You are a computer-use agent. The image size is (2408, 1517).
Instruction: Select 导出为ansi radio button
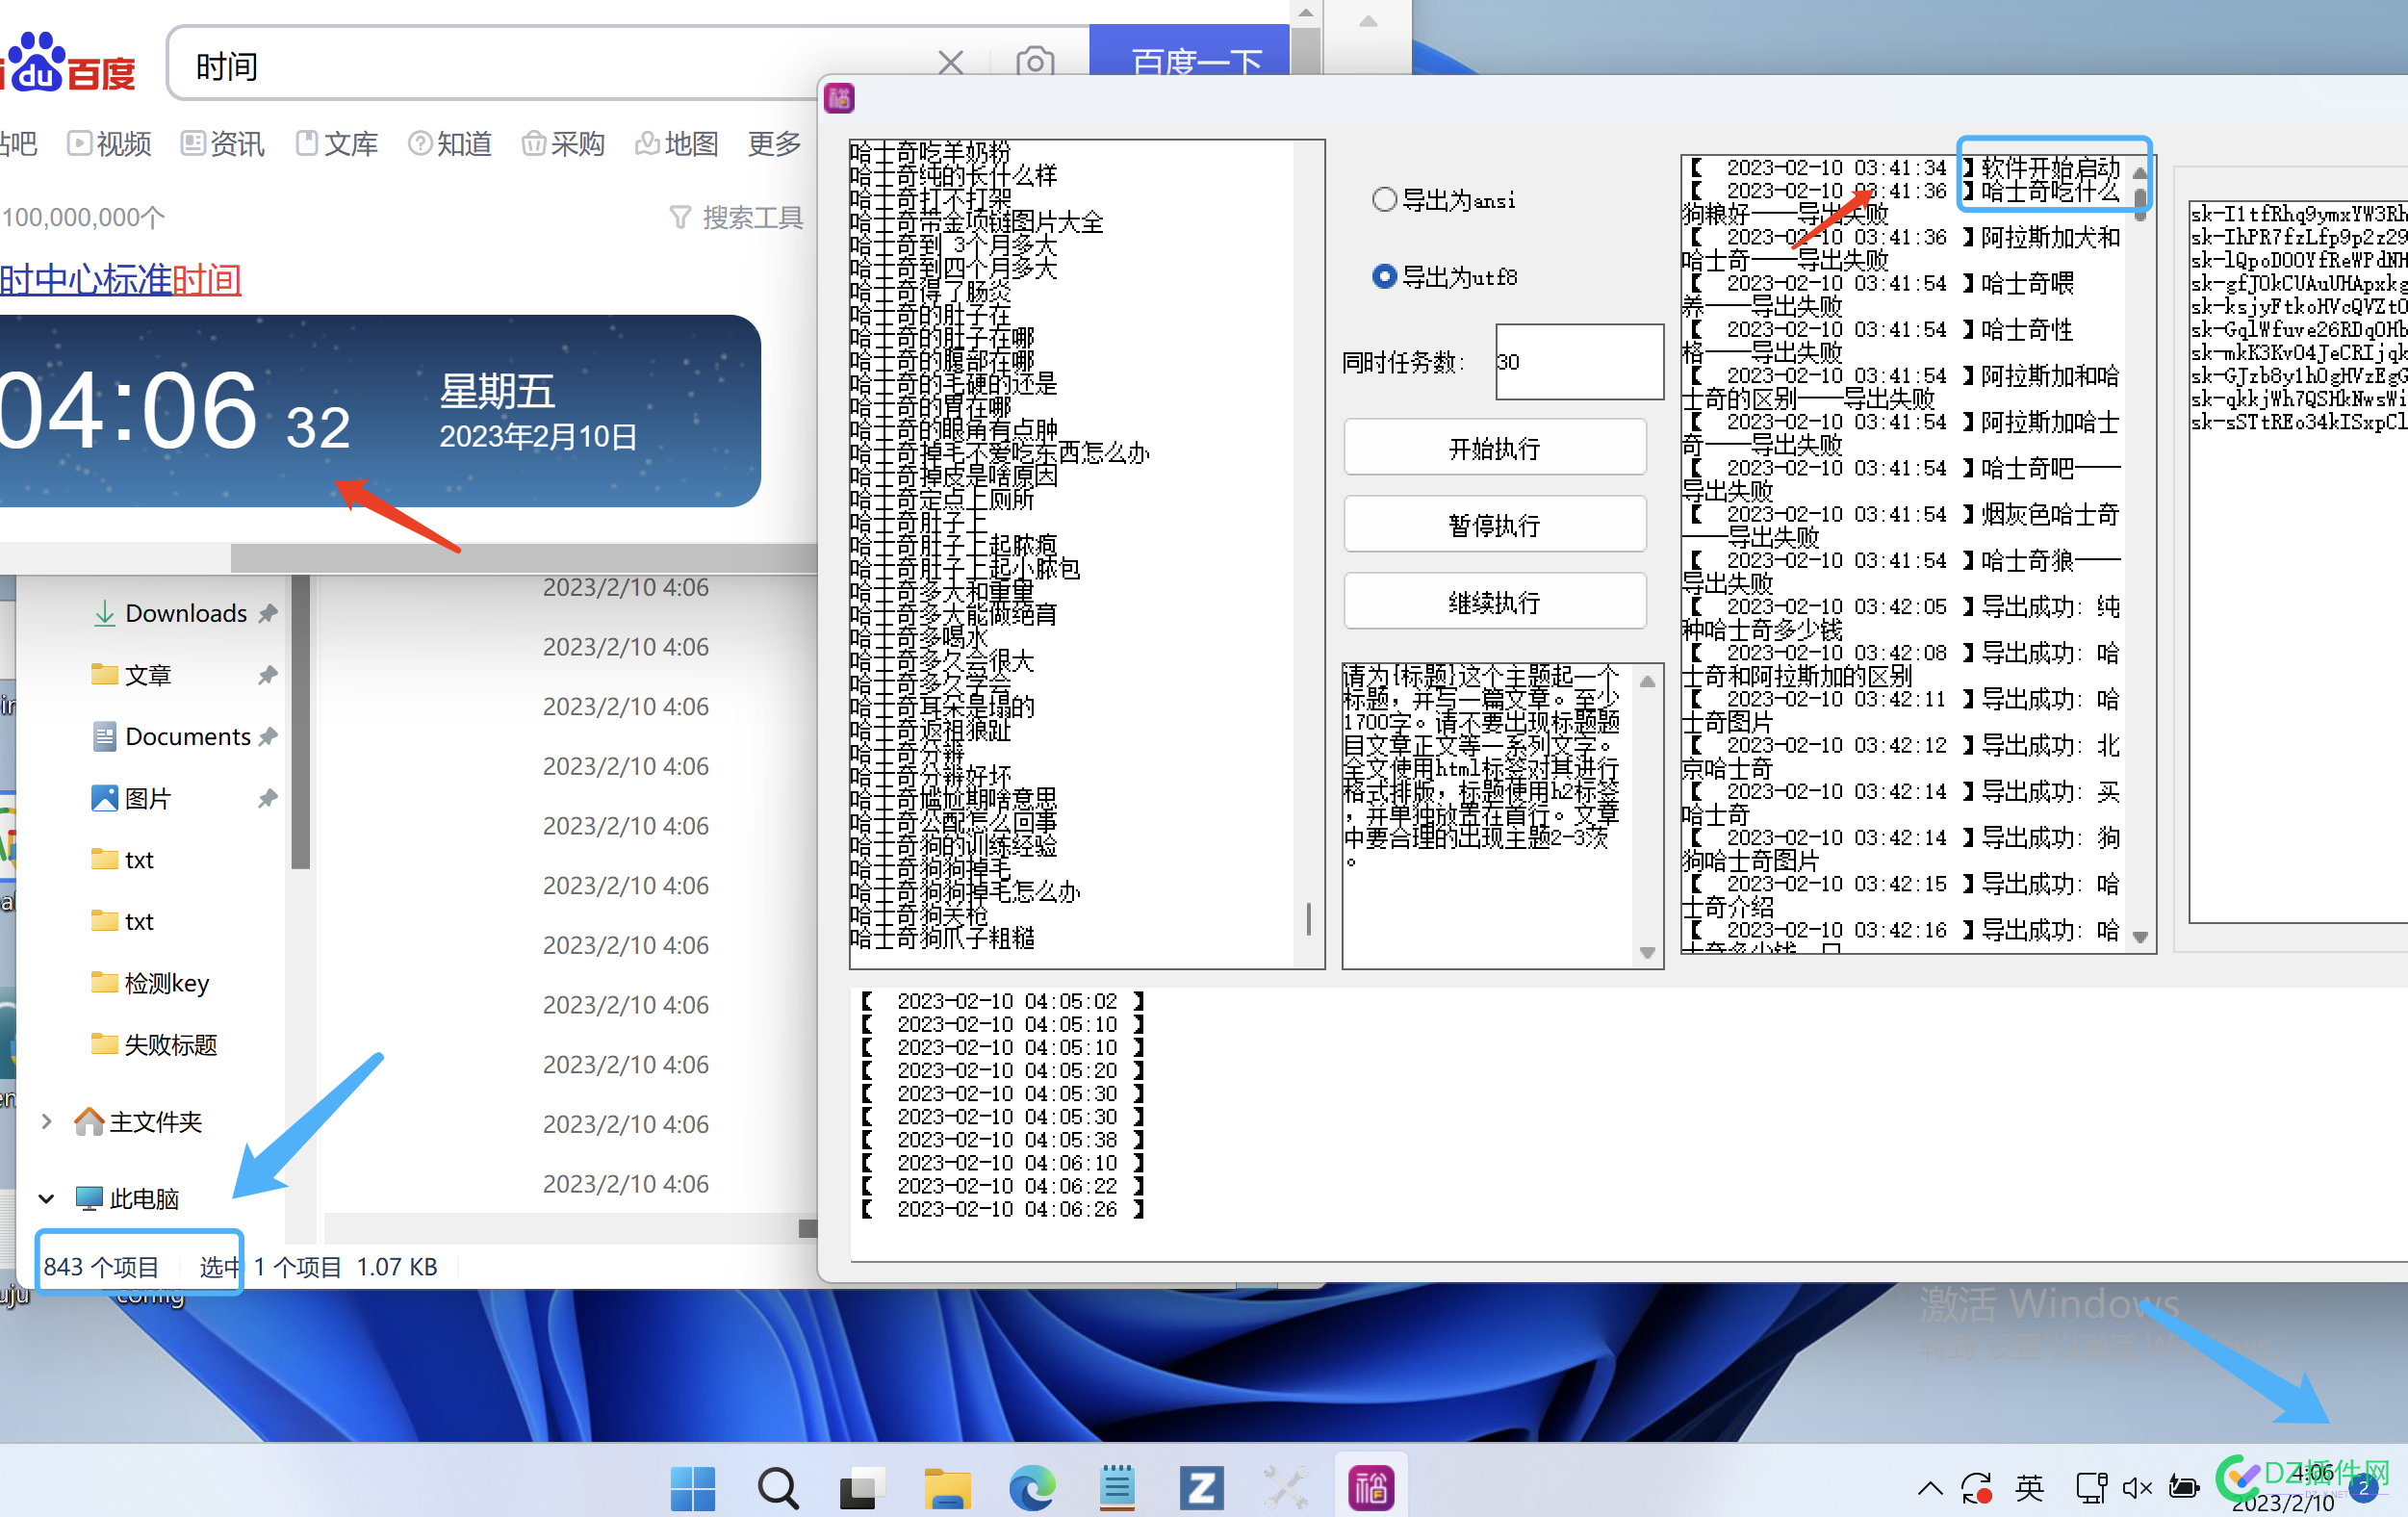[x=1384, y=199]
